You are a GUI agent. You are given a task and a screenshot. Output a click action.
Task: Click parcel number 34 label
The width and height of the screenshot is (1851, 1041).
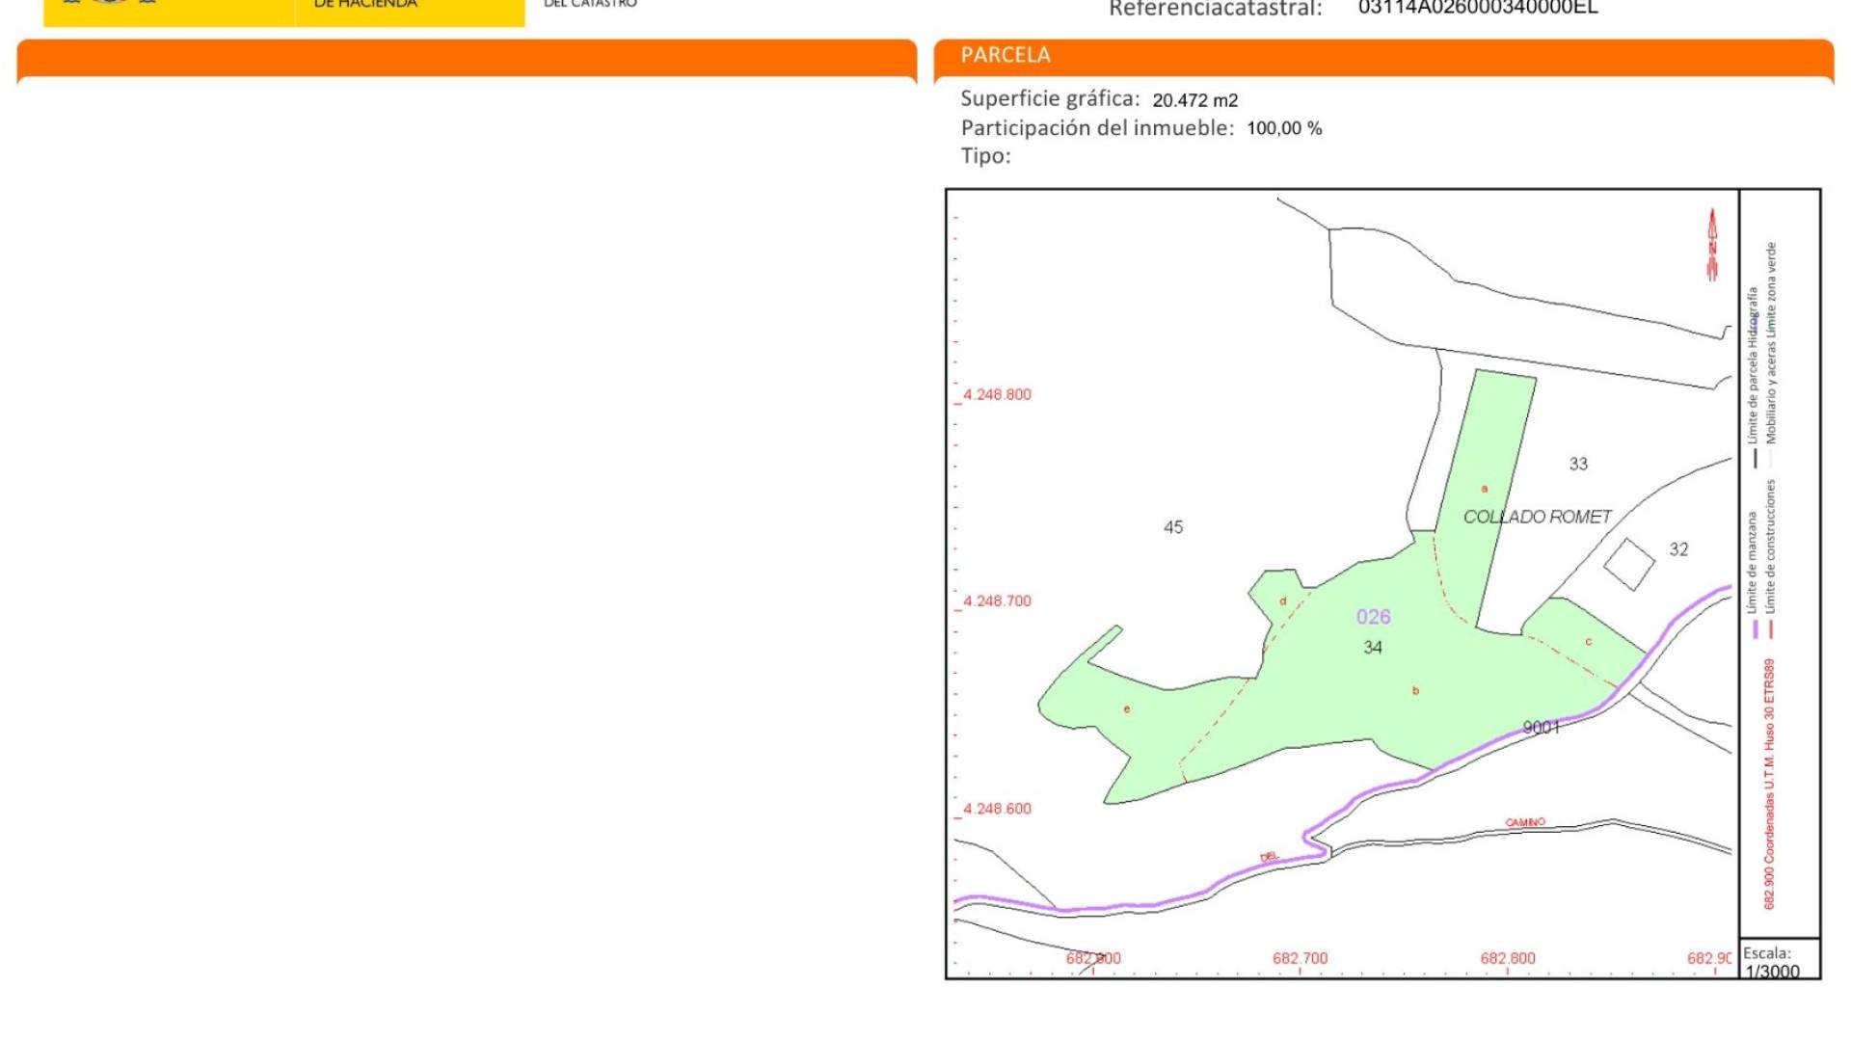1373,648
